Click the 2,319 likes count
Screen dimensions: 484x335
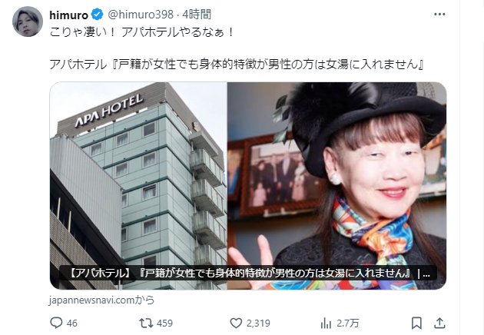tap(258, 323)
